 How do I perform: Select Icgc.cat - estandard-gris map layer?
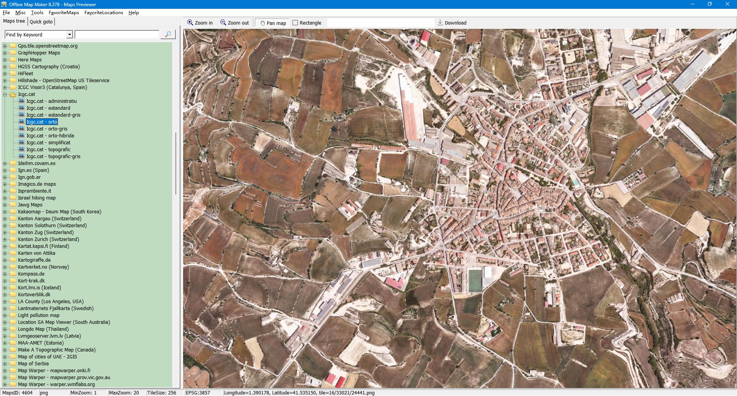pos(53,115)
